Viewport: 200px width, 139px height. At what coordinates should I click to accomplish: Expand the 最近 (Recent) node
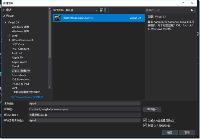click(4, 10)
